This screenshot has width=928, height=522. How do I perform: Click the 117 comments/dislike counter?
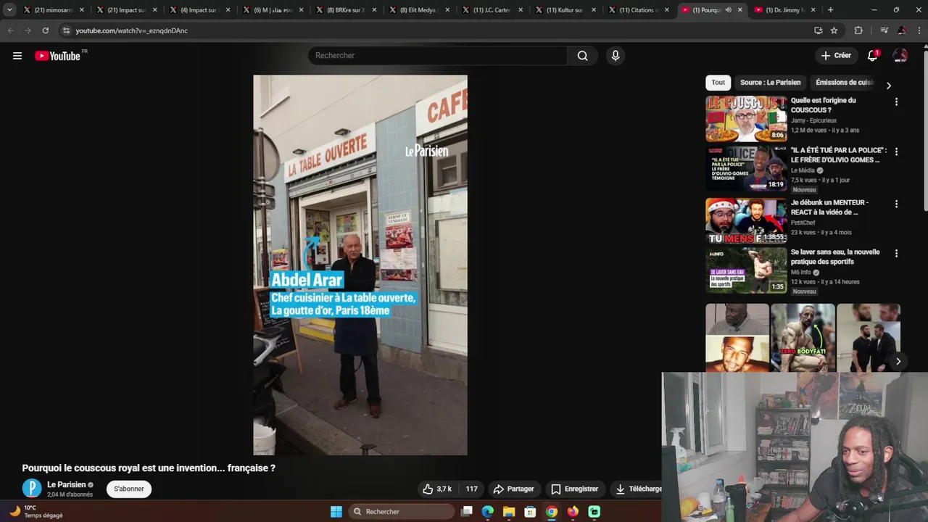[x=471, y=489]
